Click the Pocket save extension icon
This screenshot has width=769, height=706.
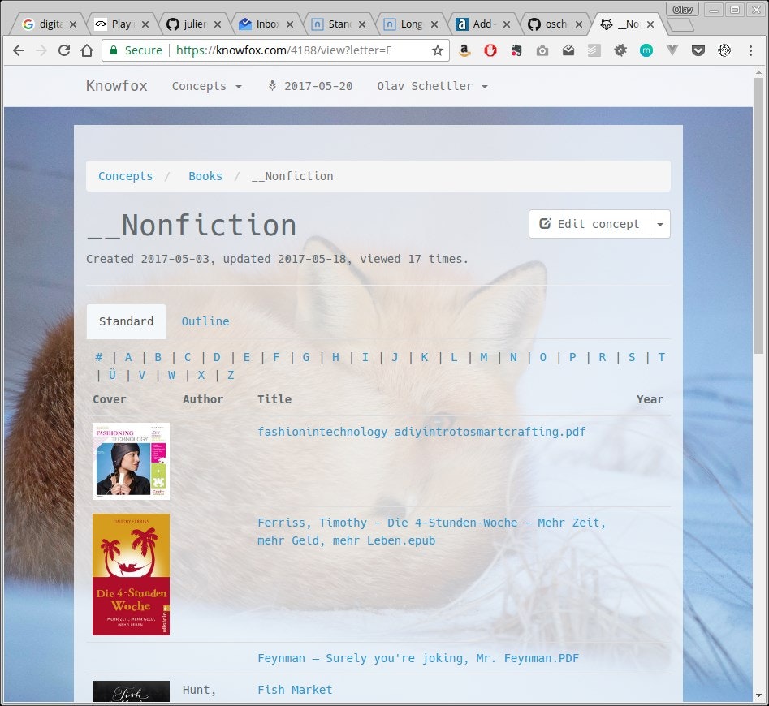(698, 50)
